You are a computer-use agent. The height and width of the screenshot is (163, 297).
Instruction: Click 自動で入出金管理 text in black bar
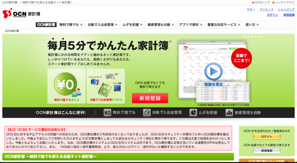pos(167,113)
